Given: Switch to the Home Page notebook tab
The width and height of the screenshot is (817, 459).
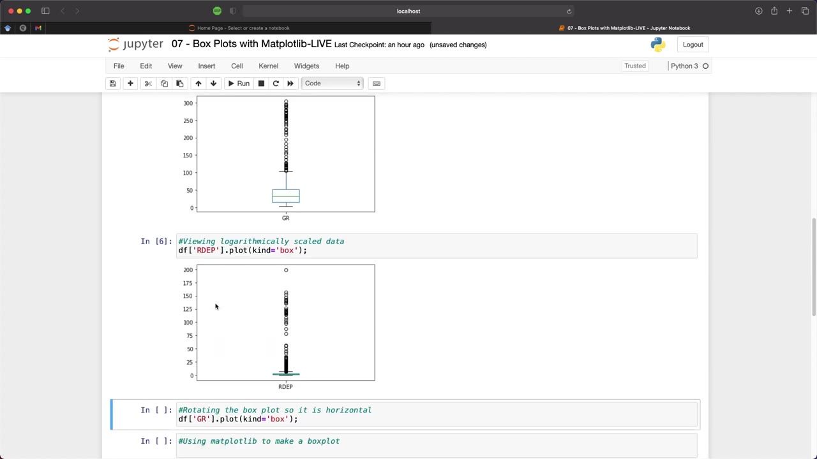Looking at the screenshot, I should [239, 28].
